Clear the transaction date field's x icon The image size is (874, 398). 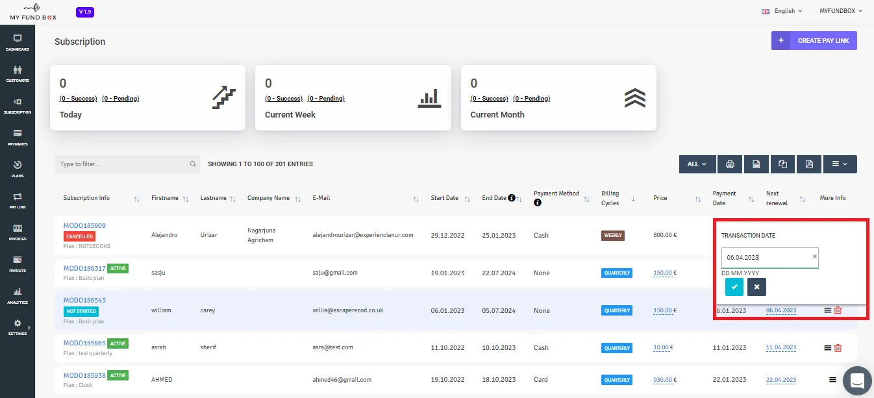[815, 256]
